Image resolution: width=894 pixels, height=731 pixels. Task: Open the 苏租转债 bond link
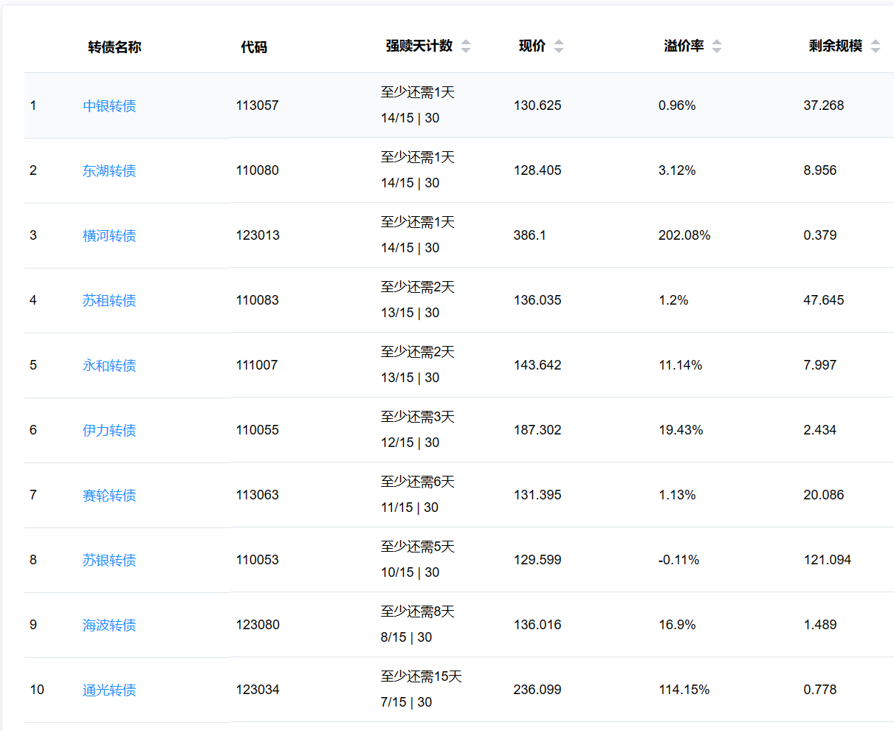coord(109,300)
